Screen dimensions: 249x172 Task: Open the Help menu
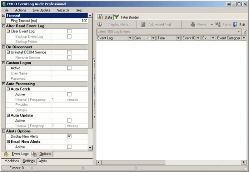pyautogui.click(x=79, y=10)
